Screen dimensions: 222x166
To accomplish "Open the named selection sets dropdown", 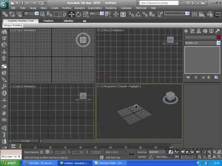I will tap(177, 13).
